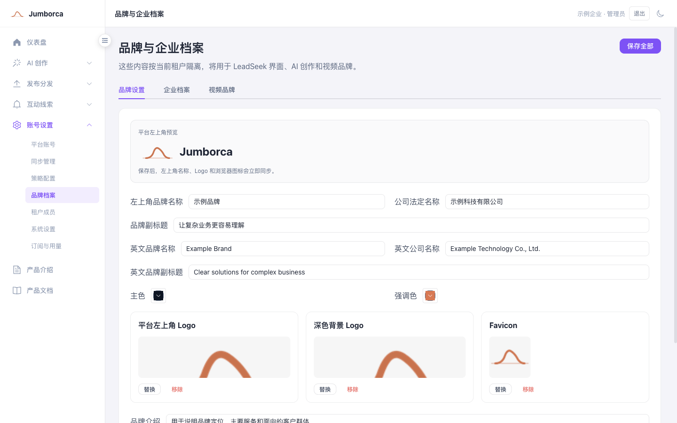Screen dimensions: 677x423
Task: Open 租户成员 submenu item
Action: (x=62, y=212)
